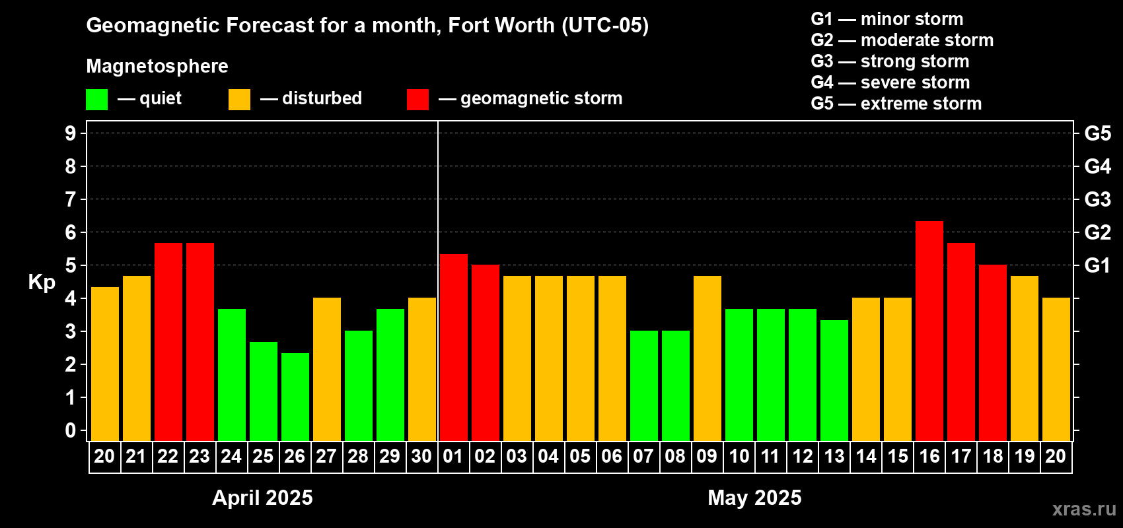Click the '— geomagnetic storm' legend text

coord(530,99)
